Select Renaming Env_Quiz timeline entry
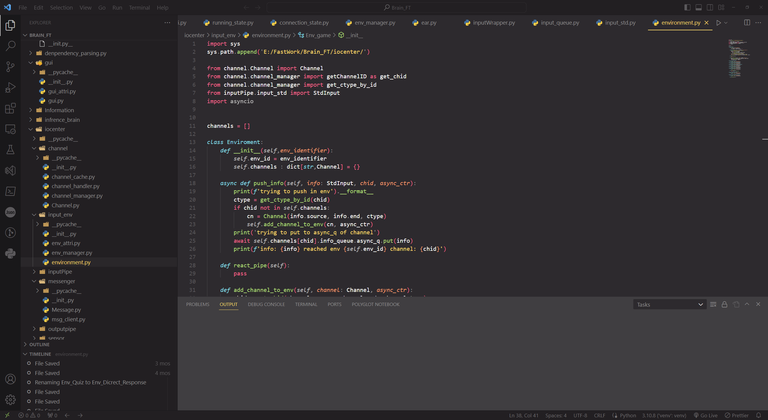Screen dimensions: 768x420 [90, 382]
